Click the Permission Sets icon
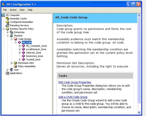The width and height of the screenshot is (146, 116). pos(15,63)
